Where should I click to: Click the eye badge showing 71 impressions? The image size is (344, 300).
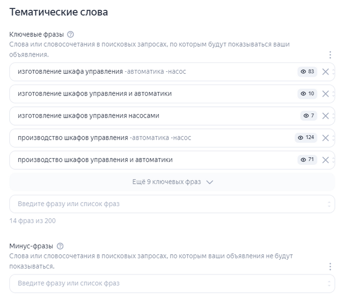click(307, 160)
